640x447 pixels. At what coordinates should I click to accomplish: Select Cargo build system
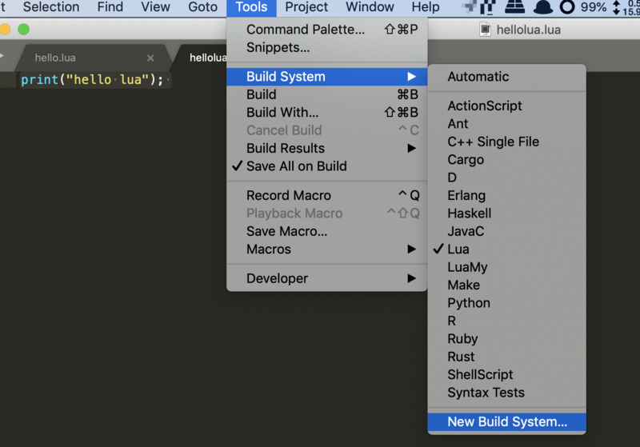(x=506, y=160)
